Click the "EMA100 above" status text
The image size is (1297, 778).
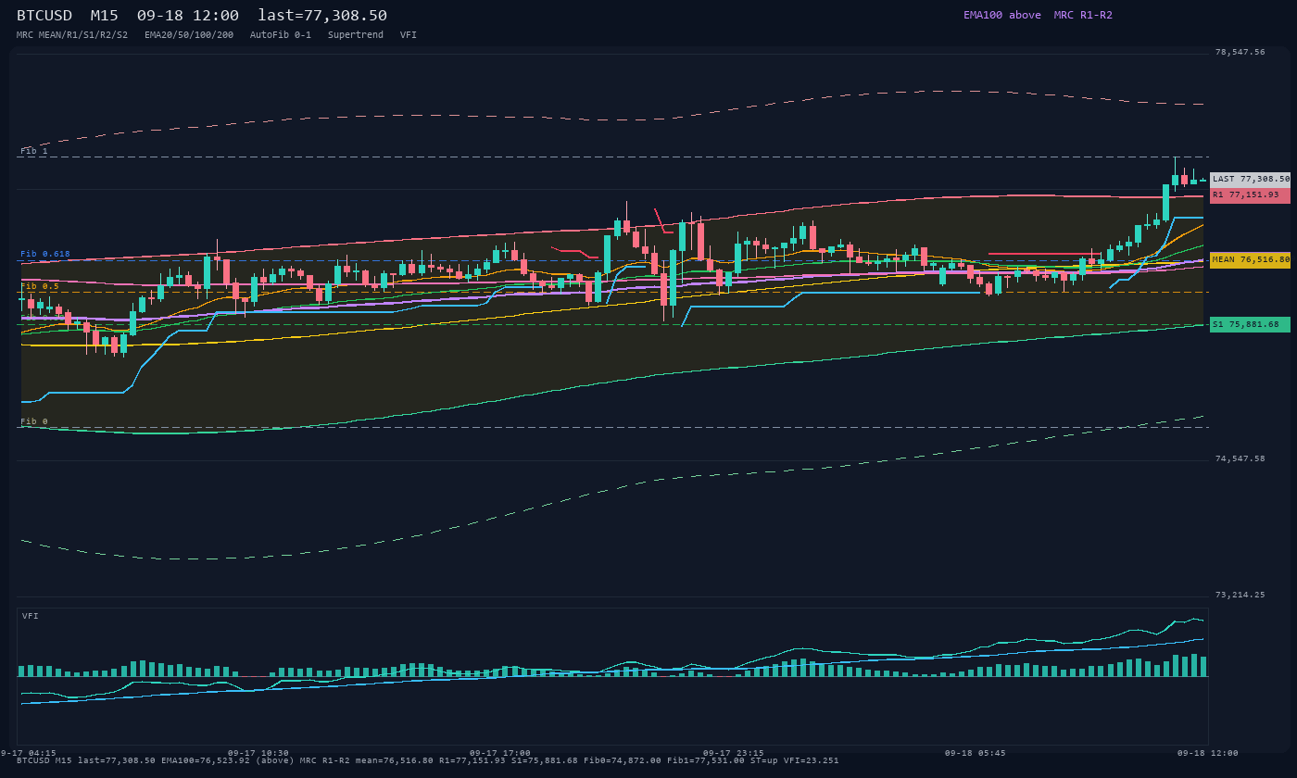pyautogui.click(x=1002, y=15)
